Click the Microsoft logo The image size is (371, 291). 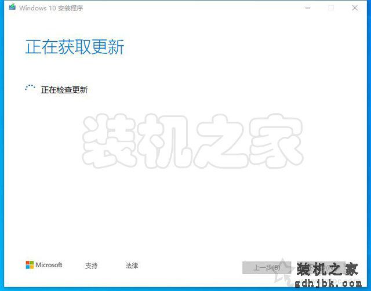pos(44,265)
